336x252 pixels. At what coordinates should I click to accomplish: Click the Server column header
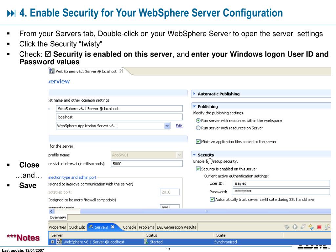coord(95,235)
